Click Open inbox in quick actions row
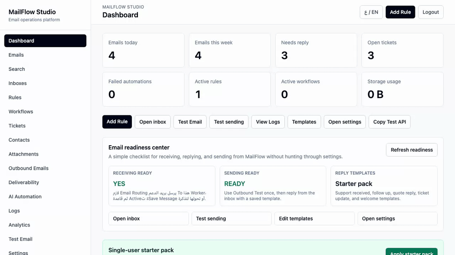 pyautogui.click(x=152, y=122)
